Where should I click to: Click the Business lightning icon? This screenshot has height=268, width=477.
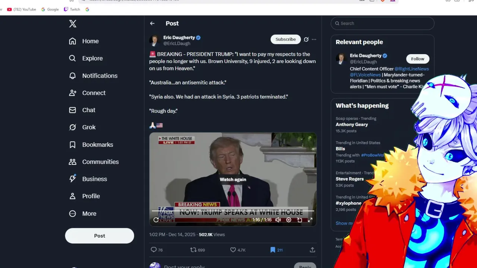[x=73, y=179]
